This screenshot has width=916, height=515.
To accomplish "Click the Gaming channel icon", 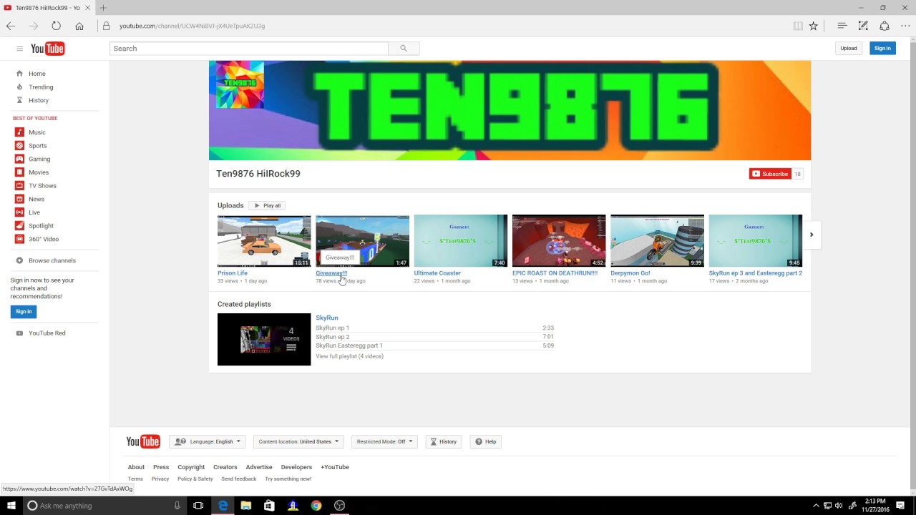I will [19, 159].
